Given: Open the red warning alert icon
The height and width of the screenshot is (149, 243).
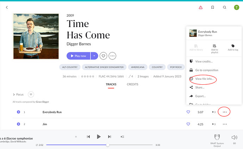Looking at the screenshot, I should click(x=201, y=7).
